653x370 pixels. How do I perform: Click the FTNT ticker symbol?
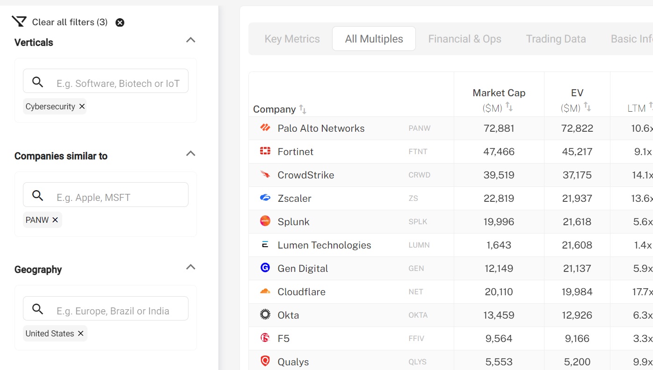click(418, 152)
